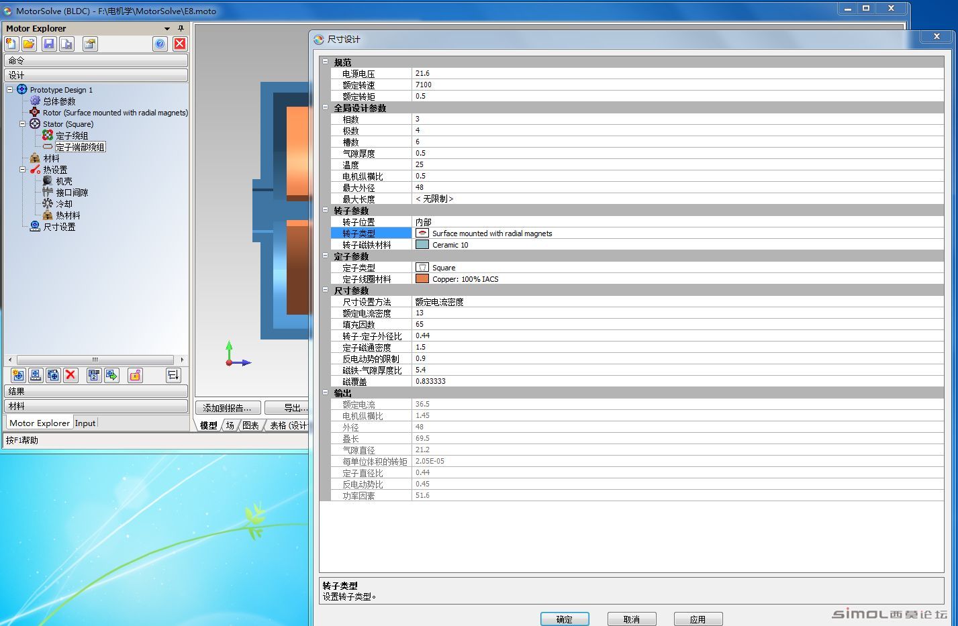Open the properties icon in Motor Explorer toolbar
This screenshot has height=626, width=958.
pyautogui.click(x=90, y=44)
